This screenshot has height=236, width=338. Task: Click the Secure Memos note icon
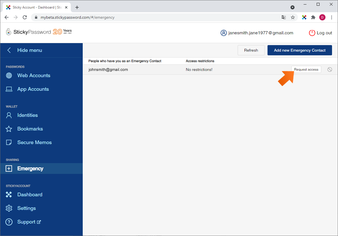click(x=9, y=142)
